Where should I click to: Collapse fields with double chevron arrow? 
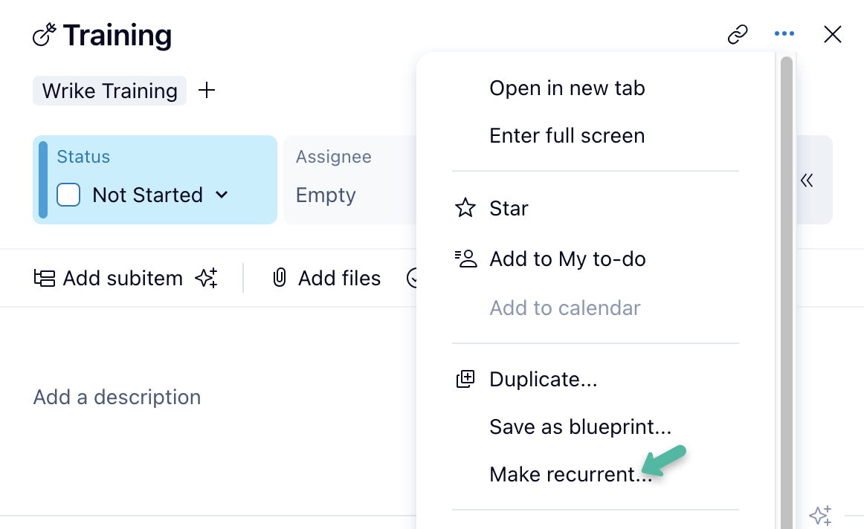point(807,181)
